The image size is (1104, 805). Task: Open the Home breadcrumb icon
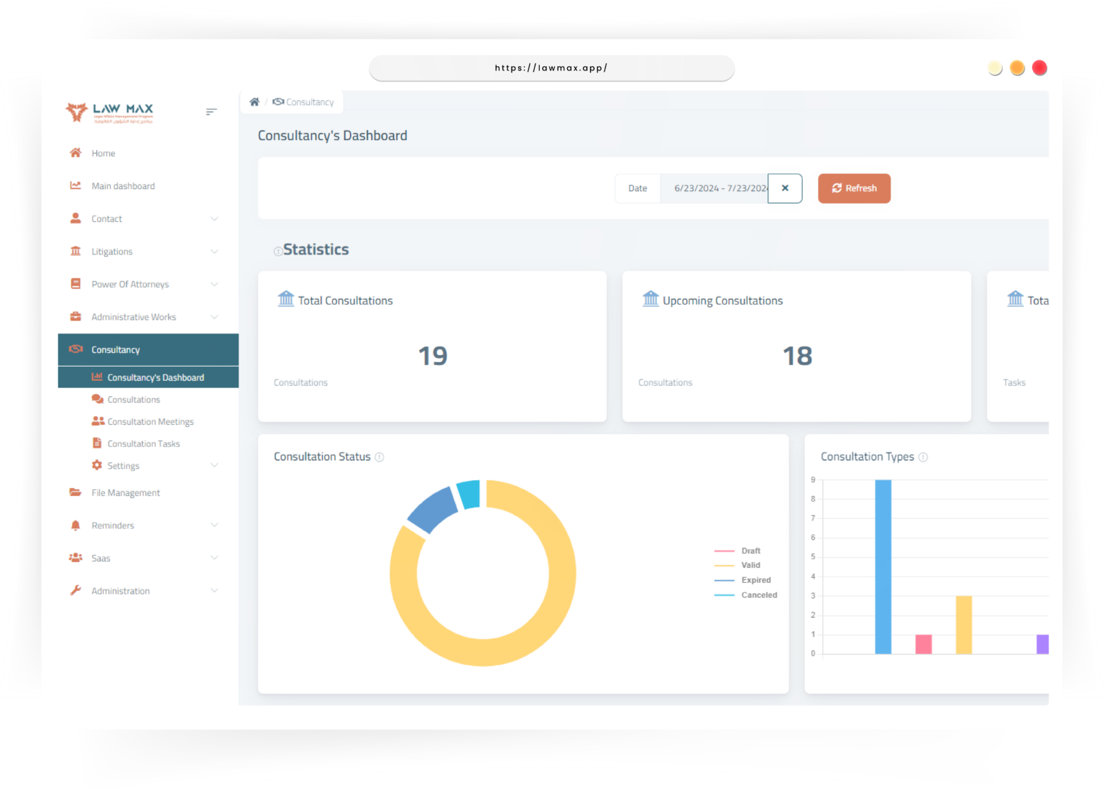(255, 101)
